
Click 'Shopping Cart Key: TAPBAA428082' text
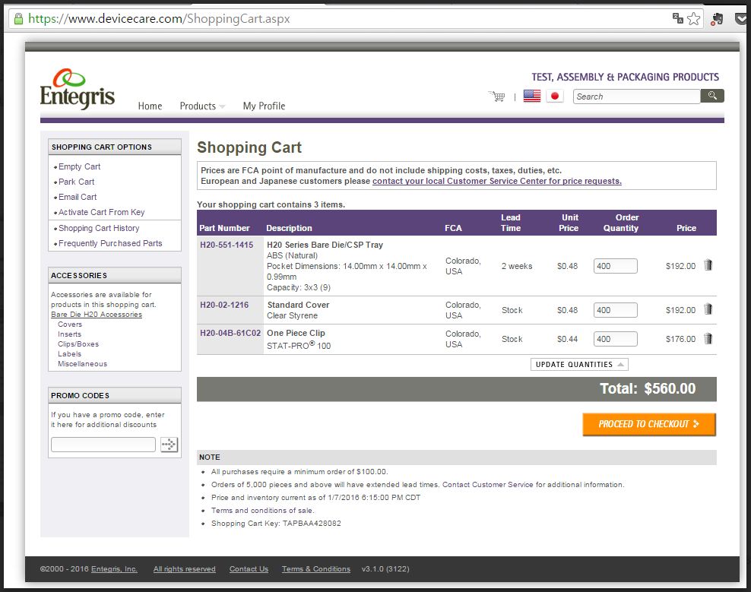click(276, 524)
